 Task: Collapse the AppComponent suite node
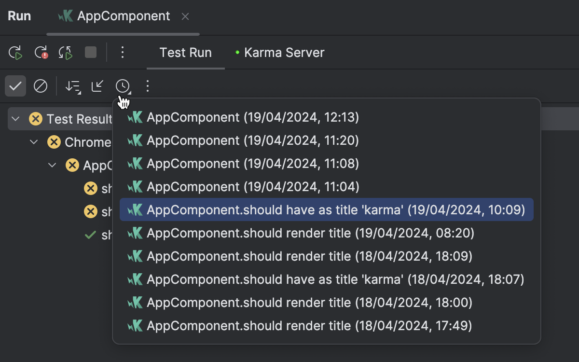52,166
